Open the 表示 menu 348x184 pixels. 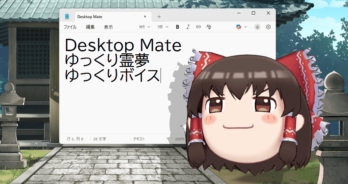point(108,27)
